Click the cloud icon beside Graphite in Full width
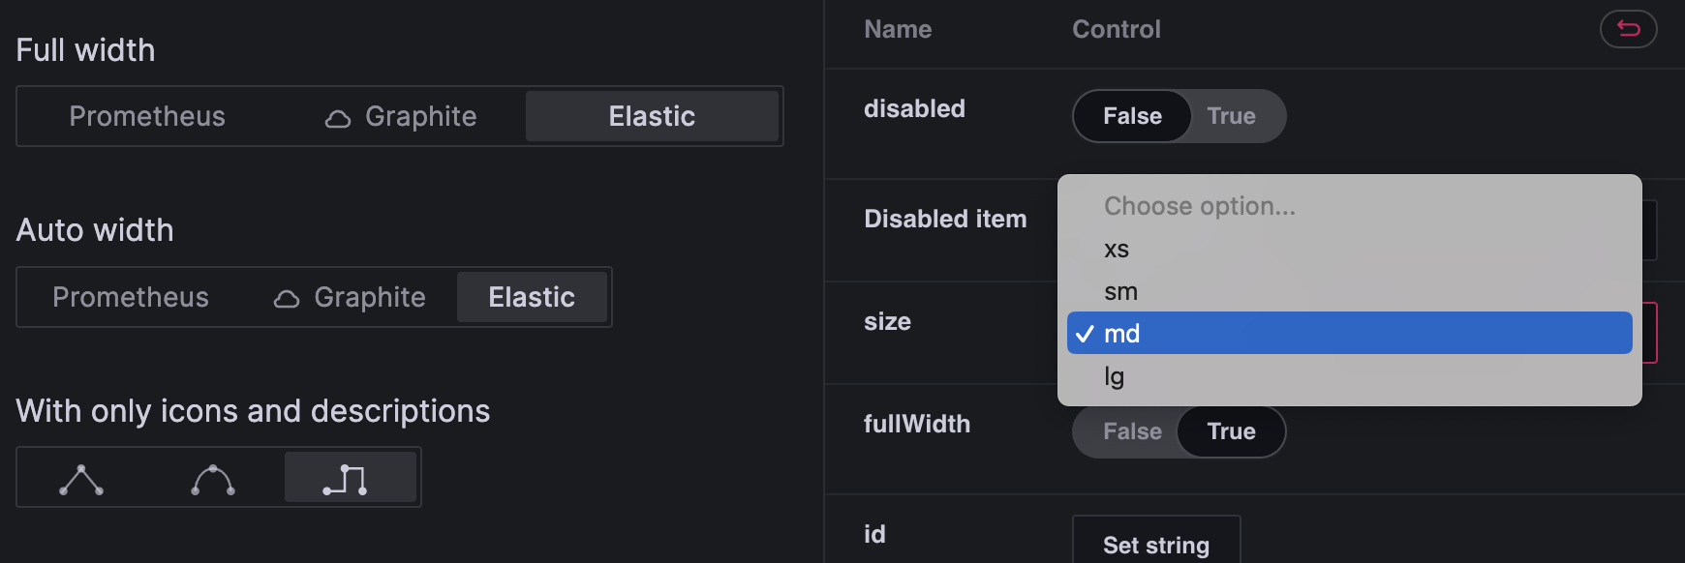This screenshot has width=1685, height=563. [336, 117]
